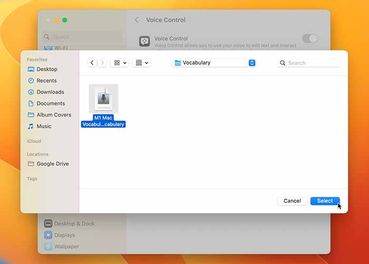
Task: Select M1 Mac Vocabulary file thumbnail
Action: pos(103,99)
